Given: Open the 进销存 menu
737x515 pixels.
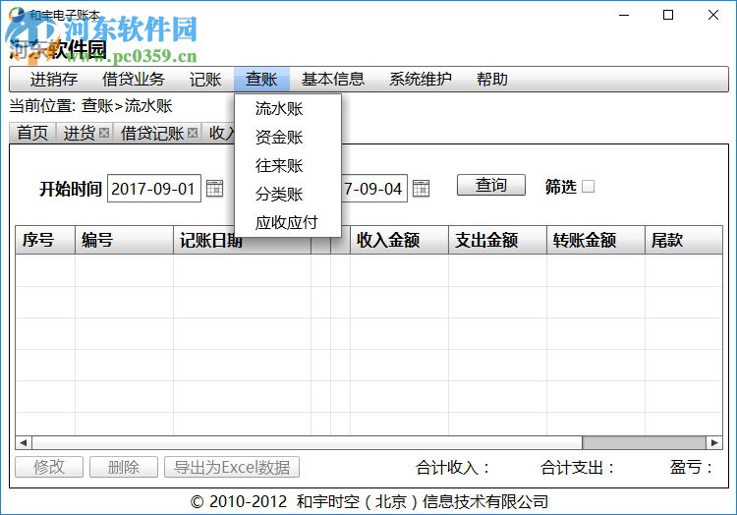Looking at the screenshot, I should pyautogui.click(x=54, y=79).
